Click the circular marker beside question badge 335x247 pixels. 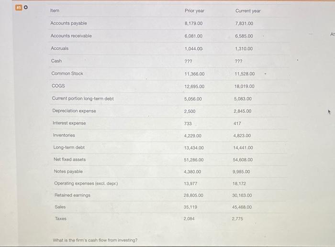(26, 8)
